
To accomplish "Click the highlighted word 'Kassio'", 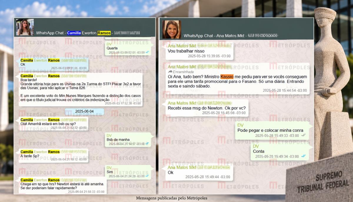I will click(227, 77).
